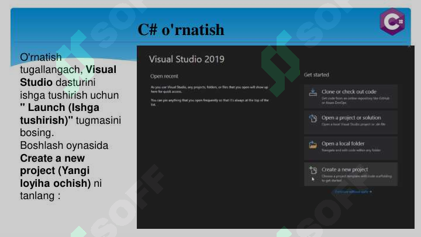
Task: Click the C# logo on the slide
Action: click(392, 22)
